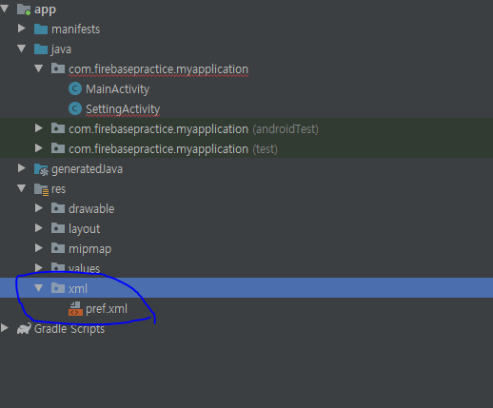Viewport: 493px width, 408px height.
Task: Select the values folder label
Action: coord(84,268)
